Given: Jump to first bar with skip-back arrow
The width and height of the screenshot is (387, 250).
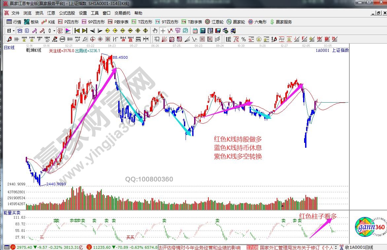Looking at the screenshot, I should click(x=77, y=31).
